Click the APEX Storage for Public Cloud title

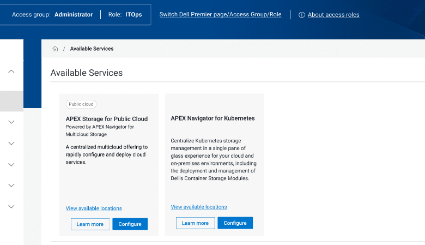pyautogui.click(x=106, y=119)
